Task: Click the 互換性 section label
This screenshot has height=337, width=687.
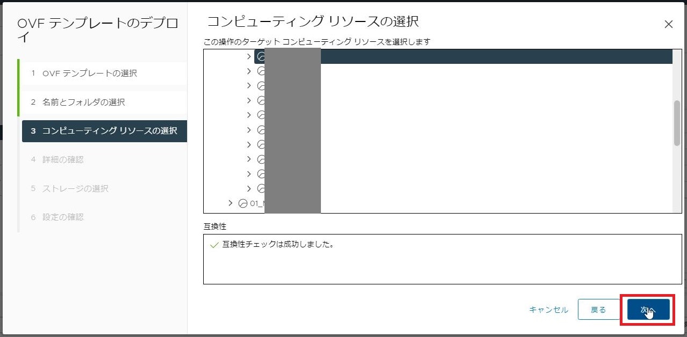Action: [214, 226]
